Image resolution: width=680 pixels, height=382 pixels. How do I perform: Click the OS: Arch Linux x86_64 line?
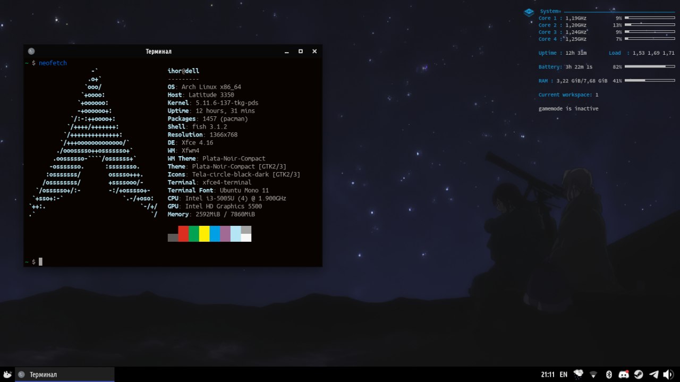[205, 87]
